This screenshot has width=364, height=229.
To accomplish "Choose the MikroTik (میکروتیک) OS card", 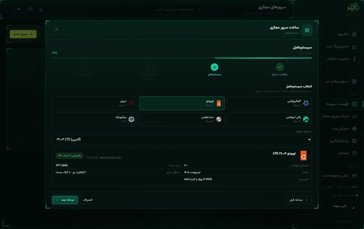I will [95, 119].
